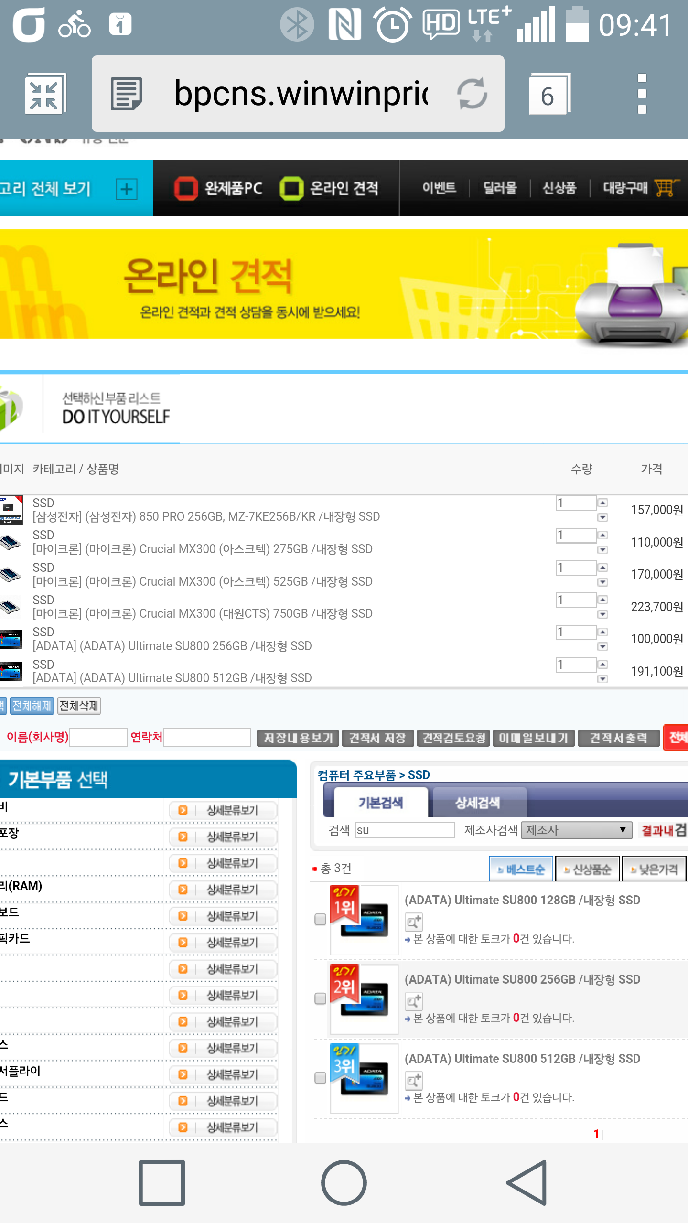Open the 제조사 manufacturer dropdown

click(577, 830)
